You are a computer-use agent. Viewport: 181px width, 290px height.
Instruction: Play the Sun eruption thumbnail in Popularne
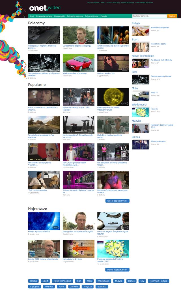click(x=113, y=97)
